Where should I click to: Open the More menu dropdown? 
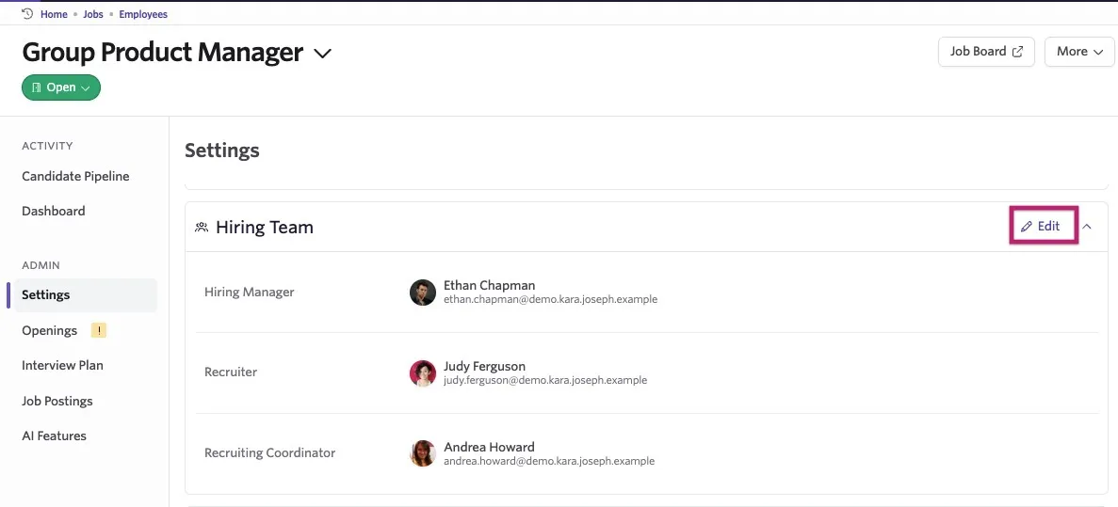click(x=1079, y=52)
